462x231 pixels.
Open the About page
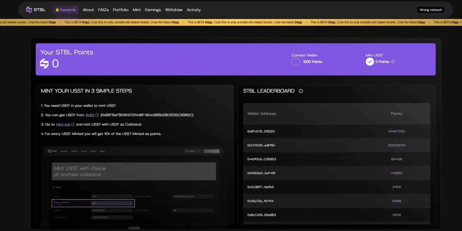[x=88, y=10]
